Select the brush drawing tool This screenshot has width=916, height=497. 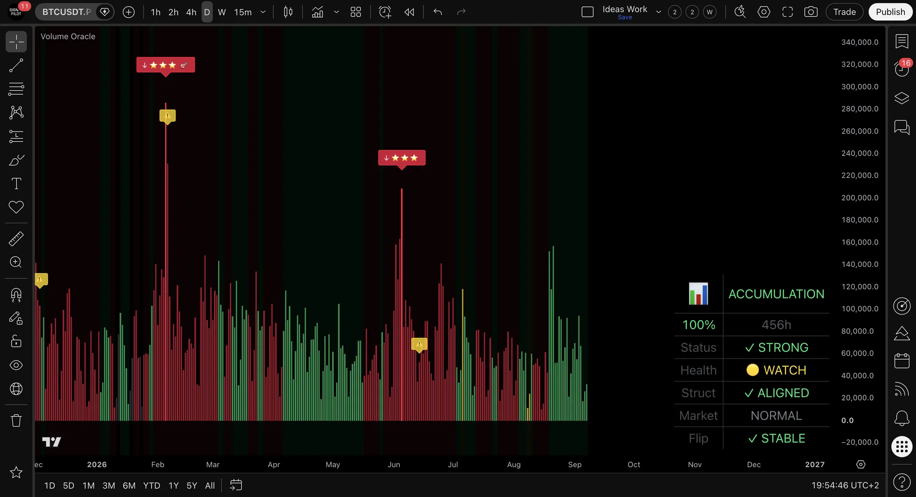click(x=16, y=160)
